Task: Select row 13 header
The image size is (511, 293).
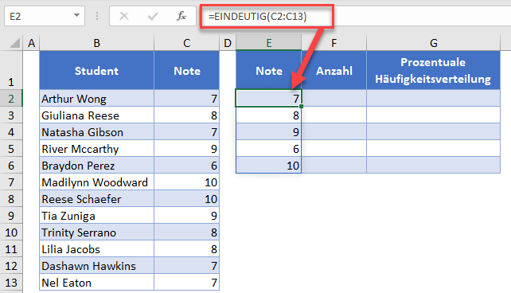Action: [11, 283]
